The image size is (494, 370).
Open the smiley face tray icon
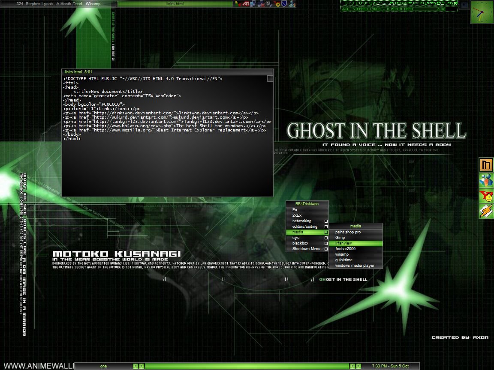(x=277, y=4)
